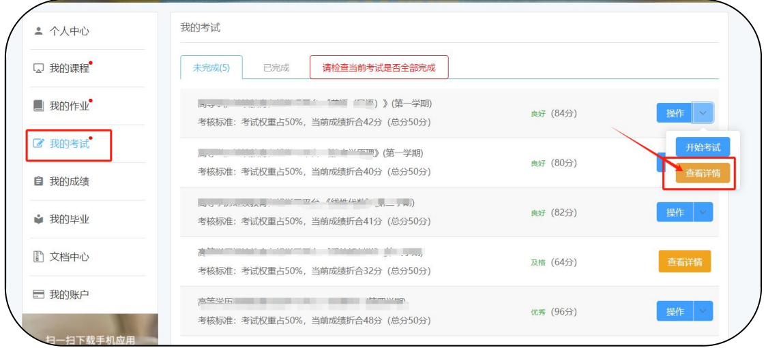Expand dropdown arrow for the 96分 exam

(703, 311)
